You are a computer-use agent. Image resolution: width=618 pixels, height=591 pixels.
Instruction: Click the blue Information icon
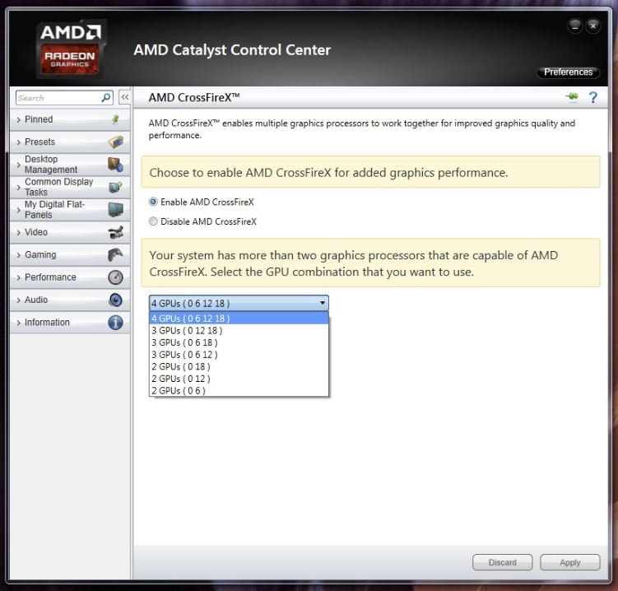[x=115, y=322]
